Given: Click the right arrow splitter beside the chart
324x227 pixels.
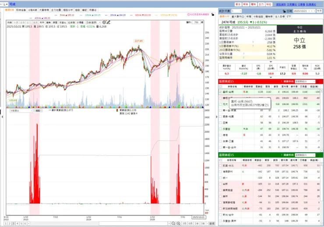Looking at the screenshot, I should coord(217,117).
